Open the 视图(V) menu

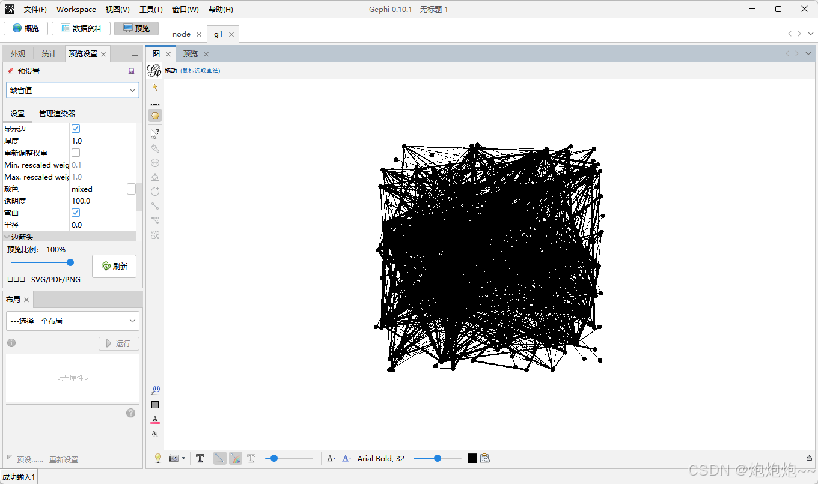coord(117,9)
